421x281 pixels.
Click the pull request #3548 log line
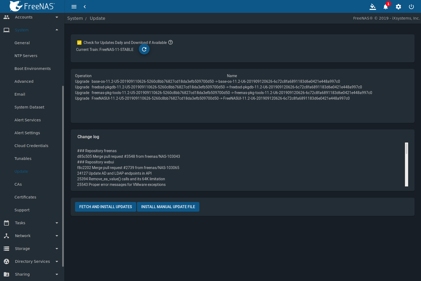[x=129, y=156]
